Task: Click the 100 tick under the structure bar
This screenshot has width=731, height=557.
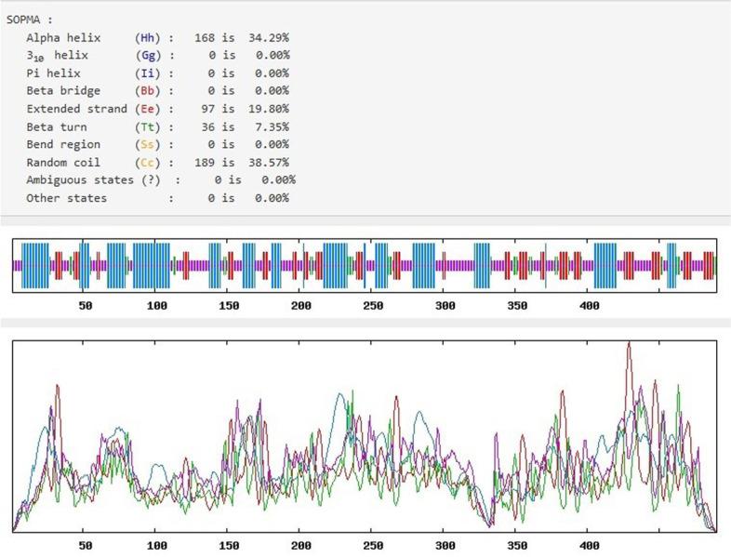Action: pyautogui.click(x=157, y=306)
